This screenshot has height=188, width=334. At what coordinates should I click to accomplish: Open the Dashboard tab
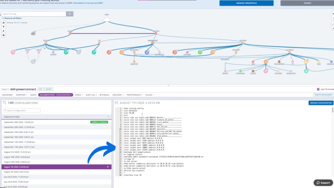point(7,95)
